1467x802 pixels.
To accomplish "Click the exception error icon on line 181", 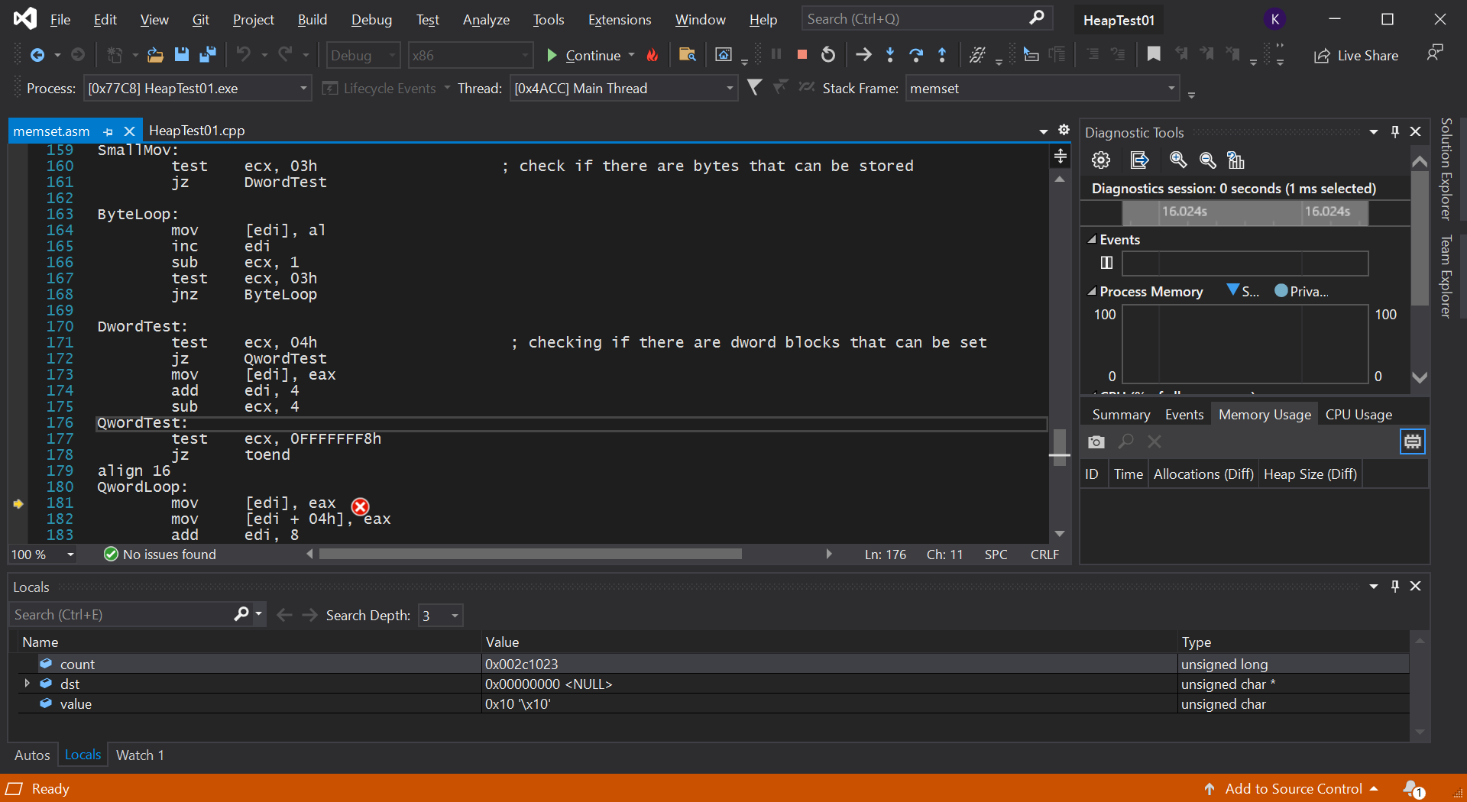I will (x=360, y=506).
